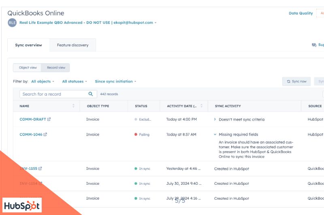Image resolution: width=324 pixels, height=215 pixels.
Task: Open the Data Quality link
Action: [301, 13]
